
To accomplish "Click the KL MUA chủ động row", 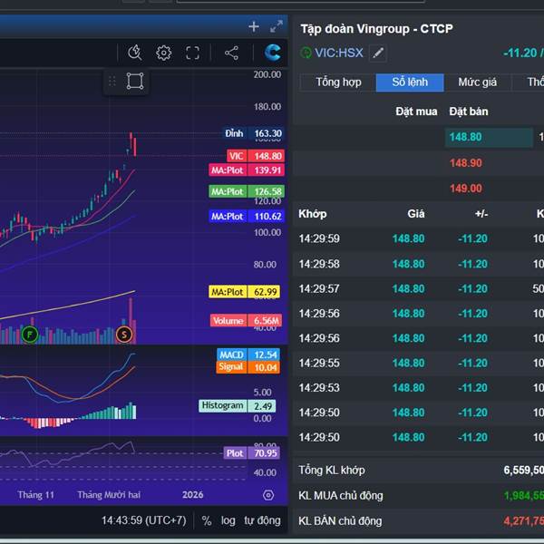I will 418,496.
